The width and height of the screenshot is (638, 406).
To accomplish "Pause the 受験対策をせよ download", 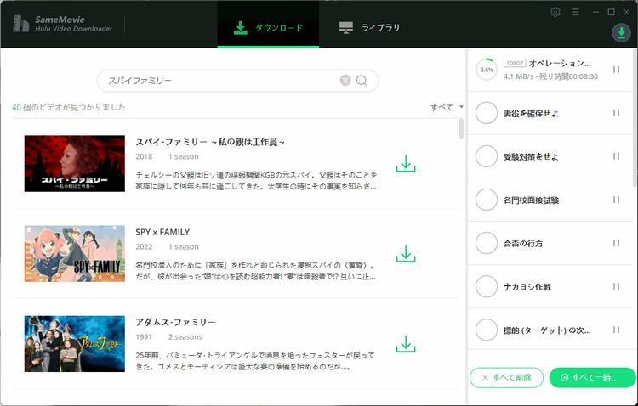I will pyautogui.click(x=617, y=156).
